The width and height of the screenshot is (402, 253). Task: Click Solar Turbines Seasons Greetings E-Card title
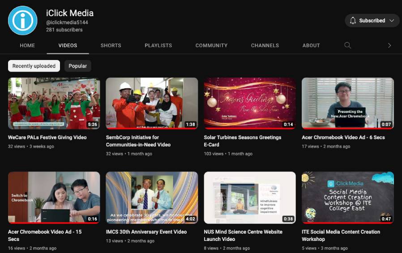243,141
